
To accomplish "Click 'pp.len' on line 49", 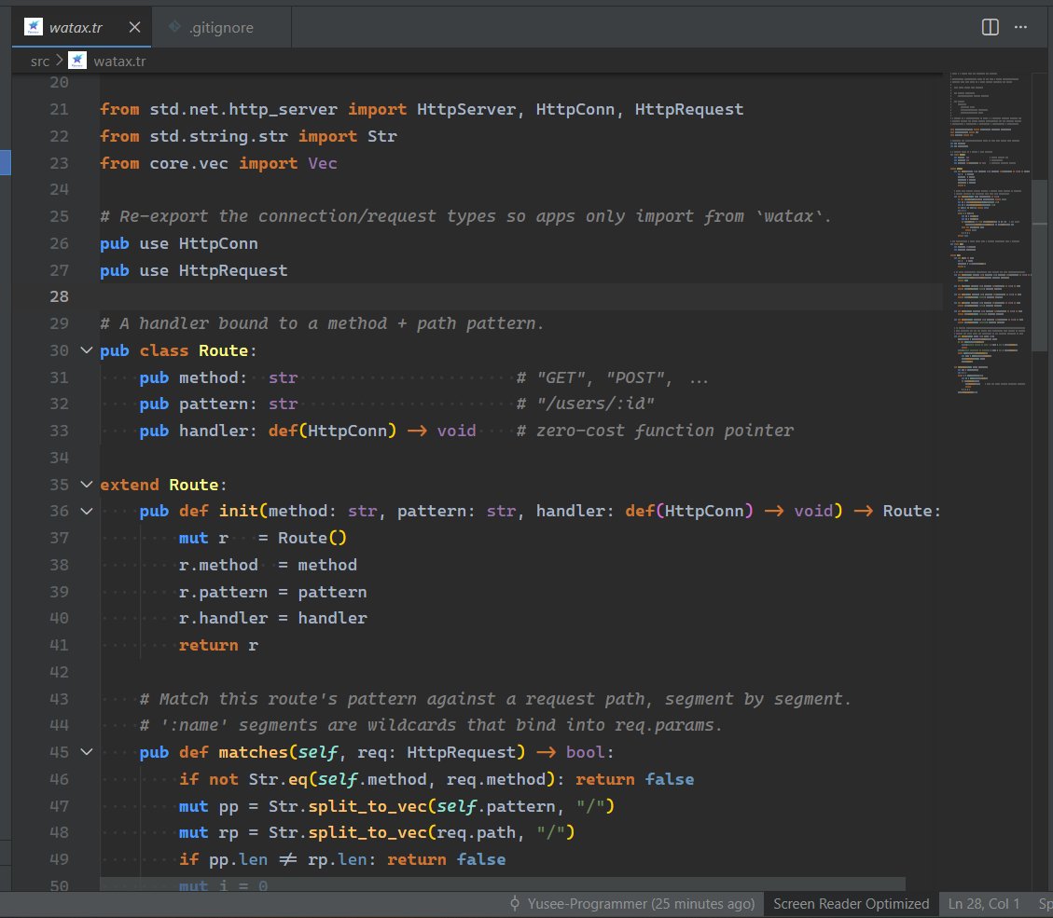I will 238,859.
